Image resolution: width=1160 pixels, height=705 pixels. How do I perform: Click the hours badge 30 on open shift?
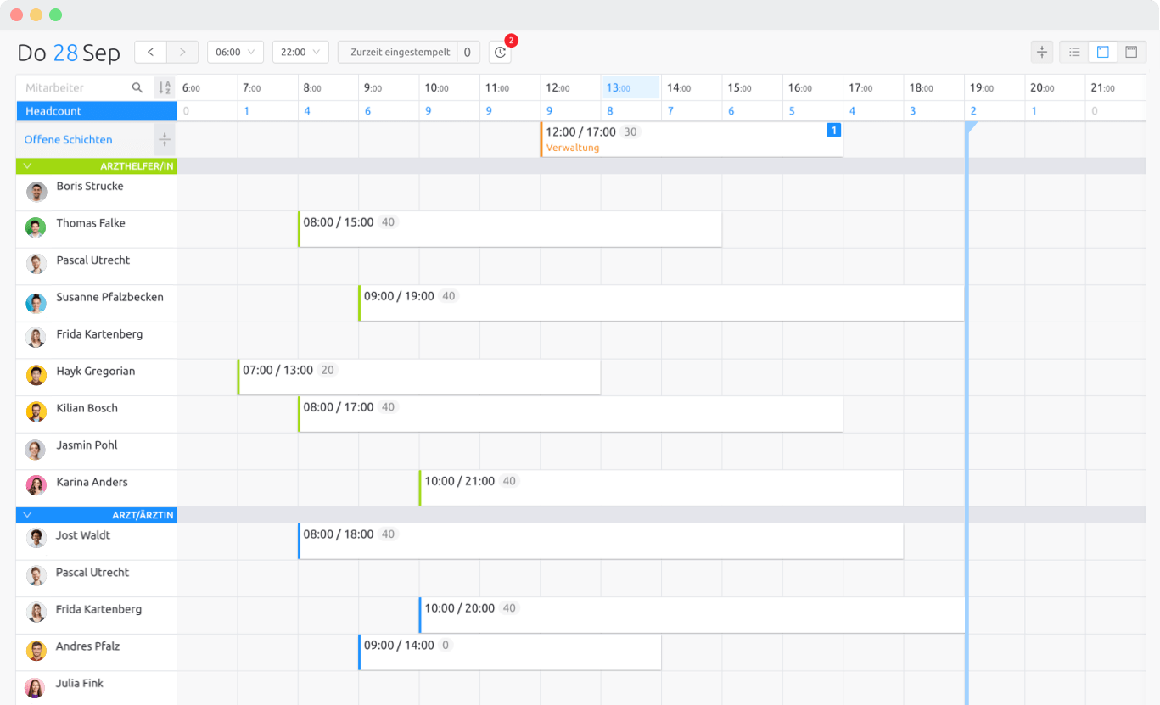[x=630, y=132]
